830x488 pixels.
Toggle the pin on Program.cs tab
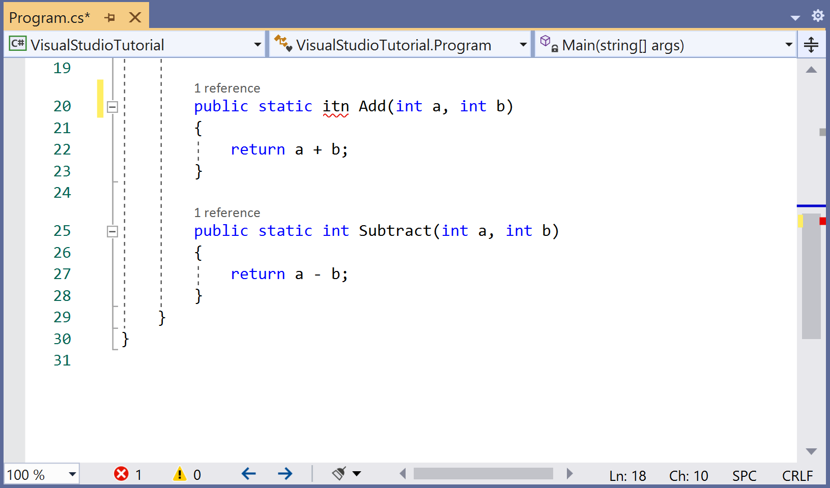click(110, 17)
